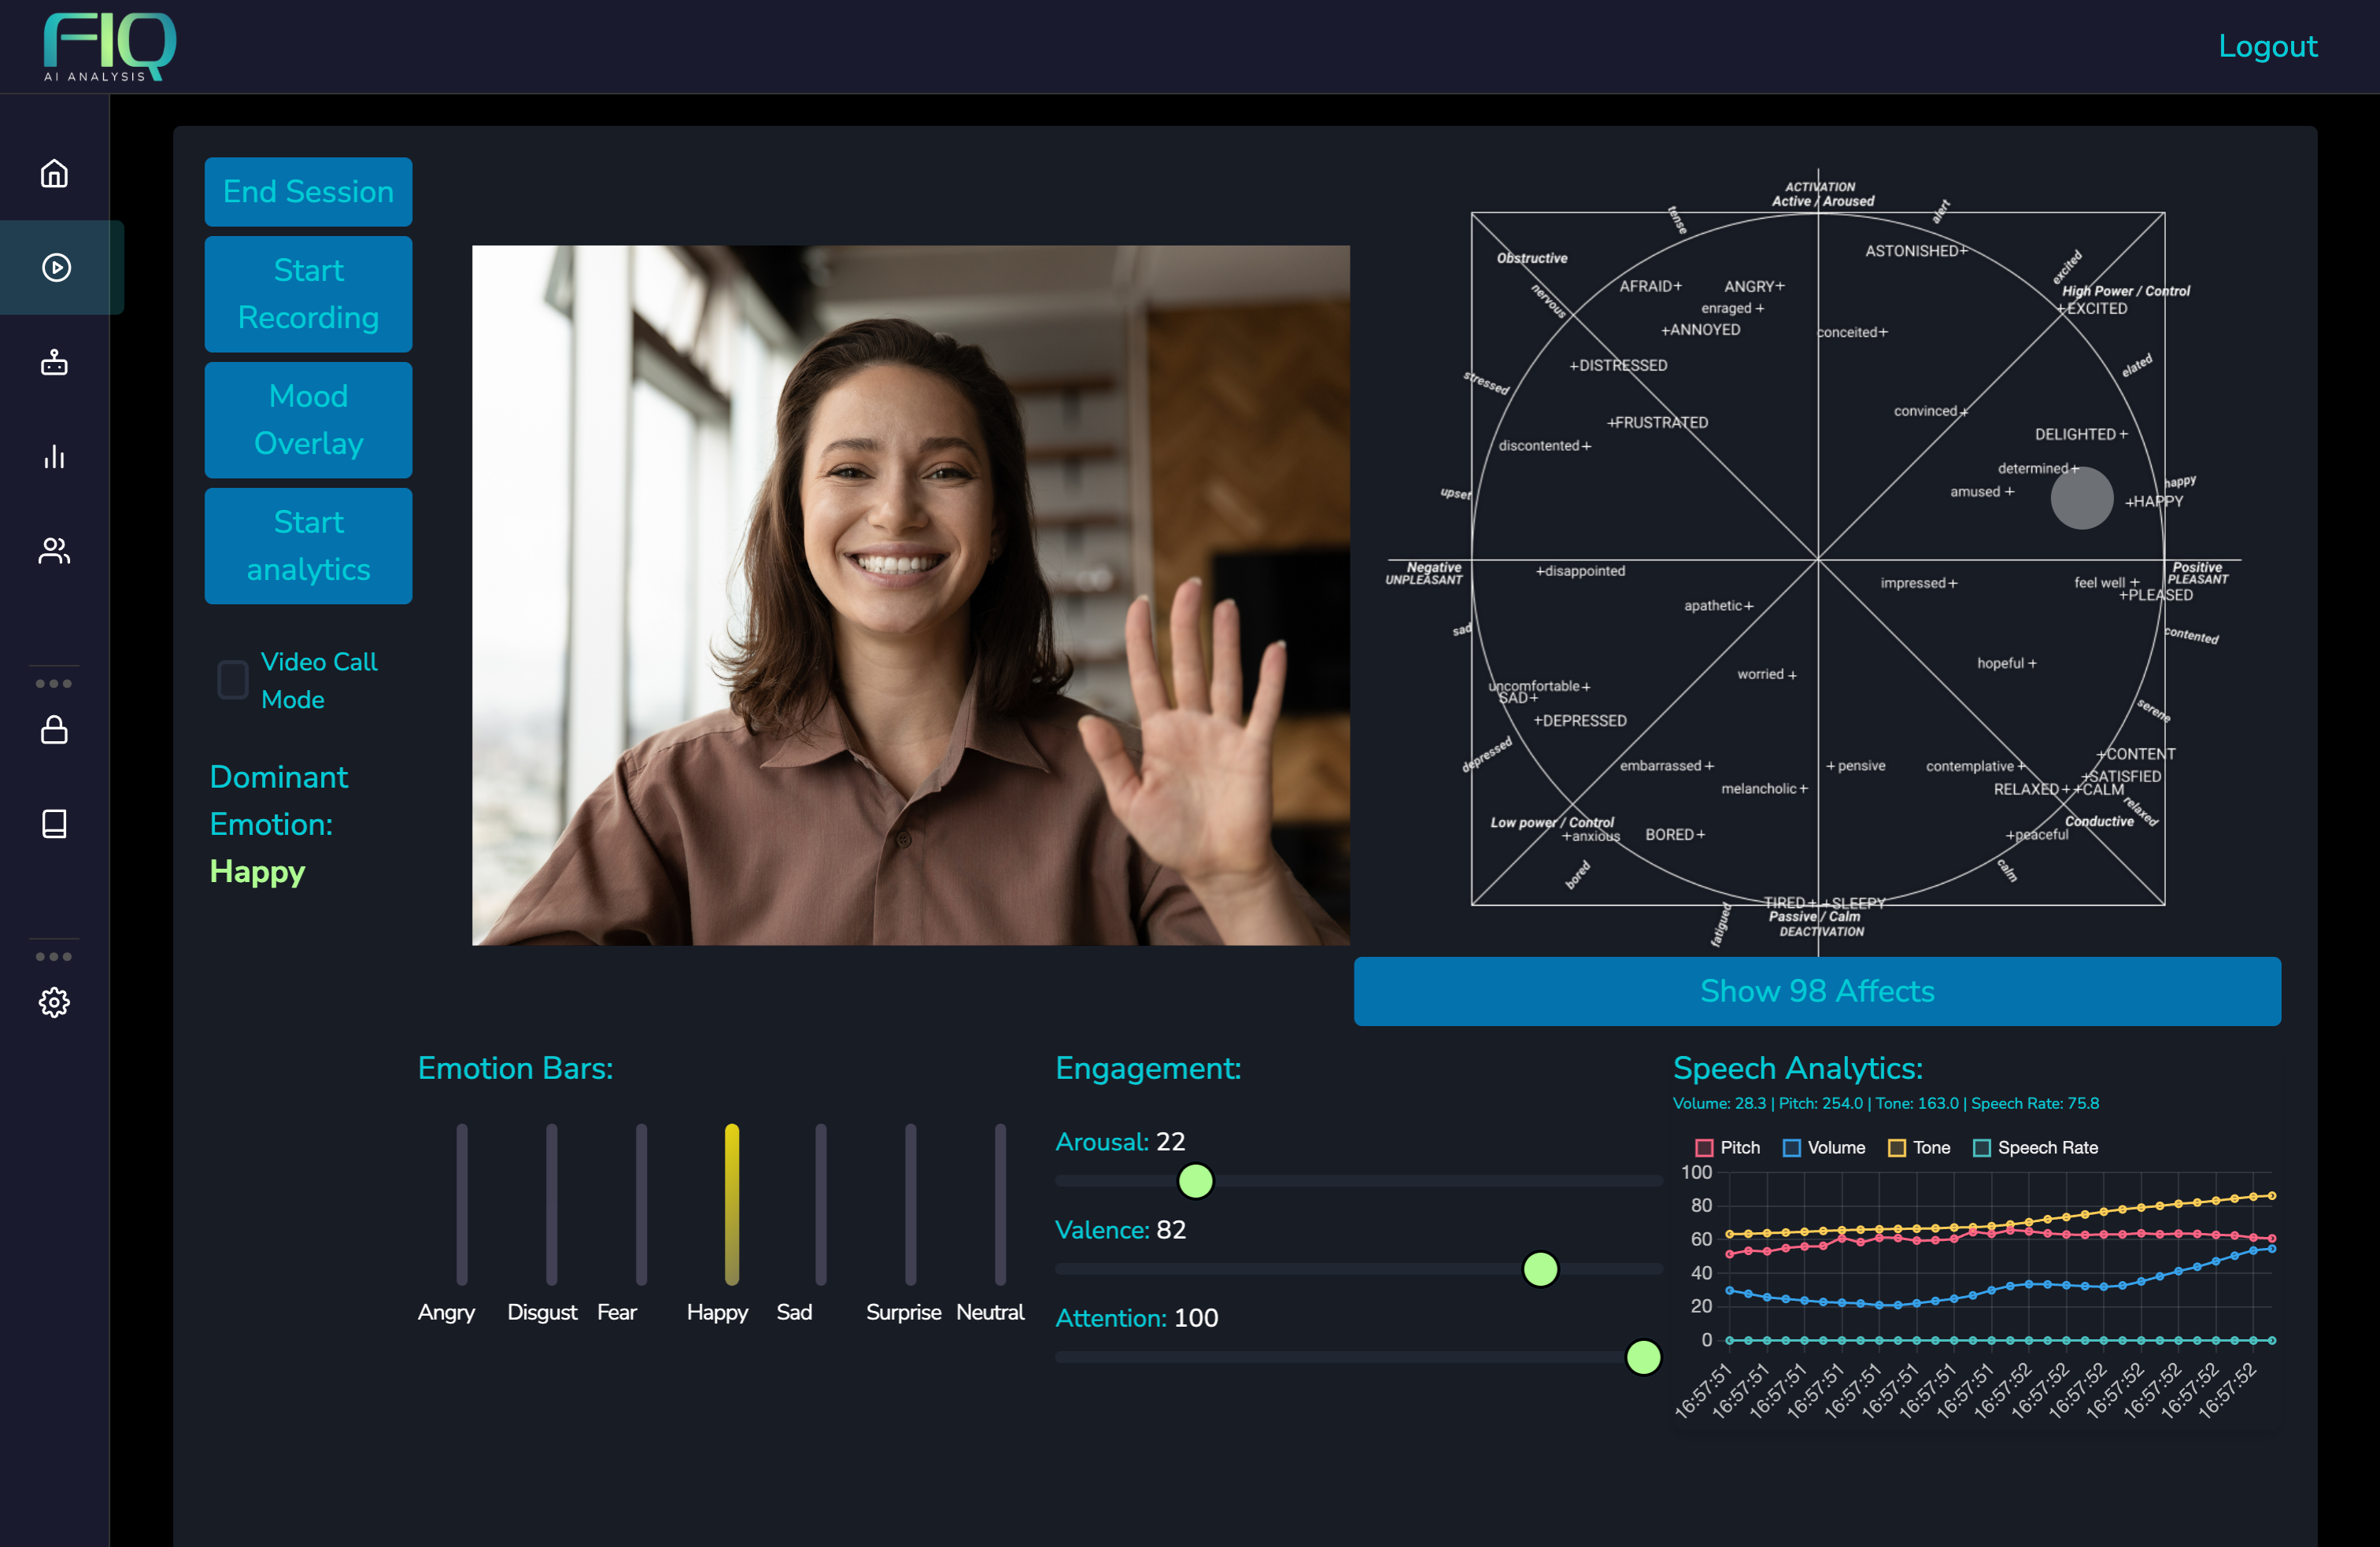Enable Video Call Mode
This screenshot has height=1547, width=2380.
pos(231,680)
